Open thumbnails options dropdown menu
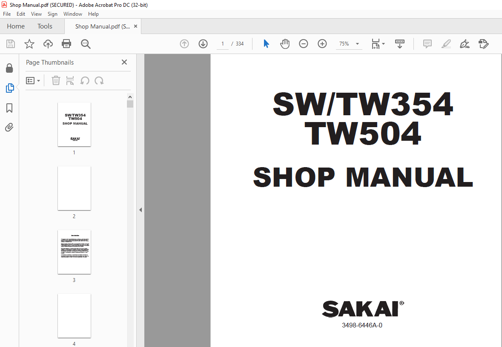This screenshot has width=502, height=347. [33, 81]
